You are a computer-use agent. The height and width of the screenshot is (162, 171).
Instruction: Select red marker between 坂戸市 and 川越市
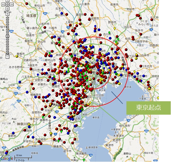(x=45, y=27)
